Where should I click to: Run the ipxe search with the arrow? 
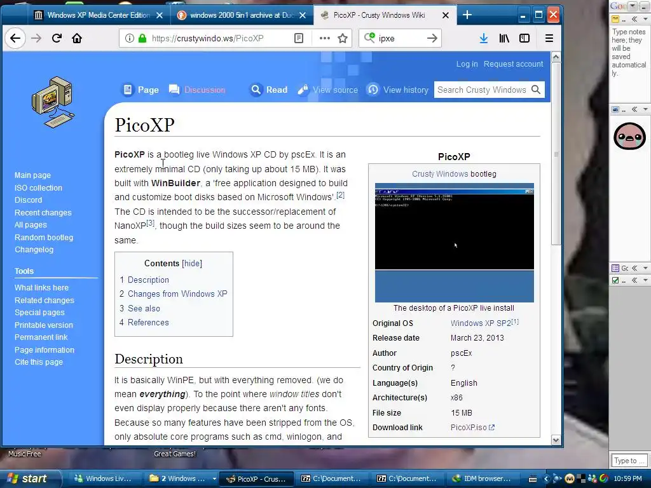[432, 38]
